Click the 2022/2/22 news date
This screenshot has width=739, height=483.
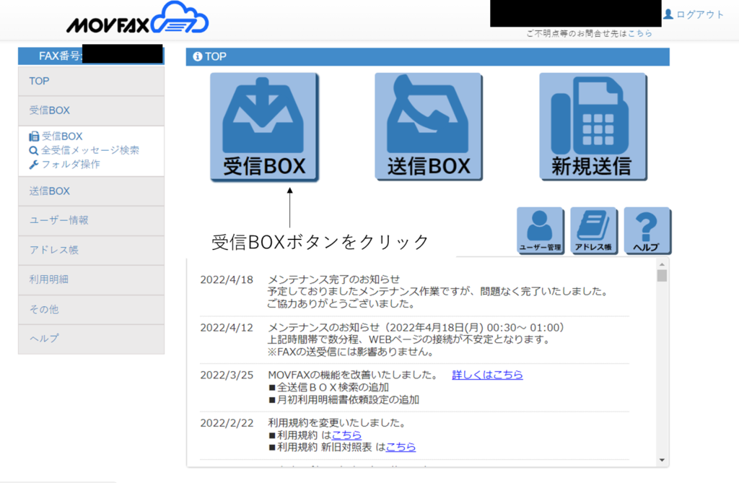[227, 422]
